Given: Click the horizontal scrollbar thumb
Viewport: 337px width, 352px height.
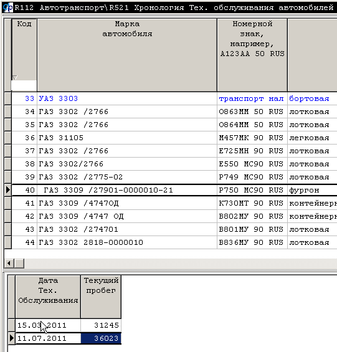Looking at the screenshot, I should pyautogui.click(x=19, y=263).
